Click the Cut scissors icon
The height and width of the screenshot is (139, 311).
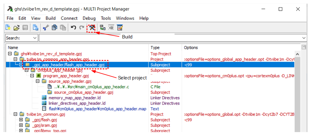(46, 28)
